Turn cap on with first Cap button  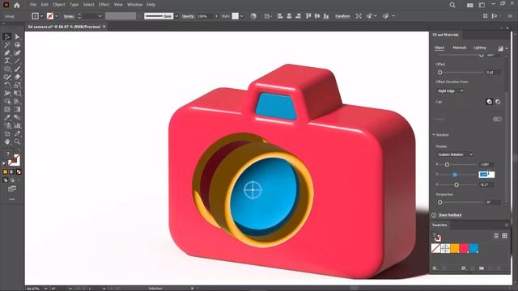tap(489, 102)
